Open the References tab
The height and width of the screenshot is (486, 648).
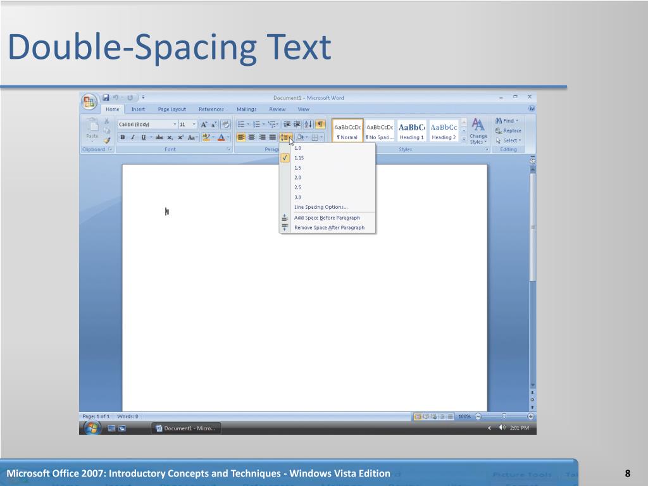pyautogui.click(x=211, y=109)
